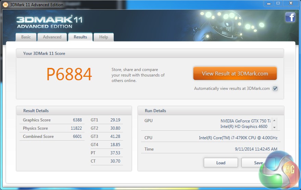The height and width of the screenshot is (190, 301).
Task: Click the Run Details panel header
Action: point(211,110)
